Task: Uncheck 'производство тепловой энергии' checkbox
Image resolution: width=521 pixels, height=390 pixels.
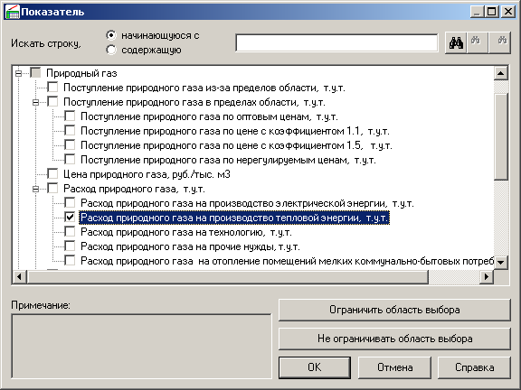Action: tap(70, 218)
